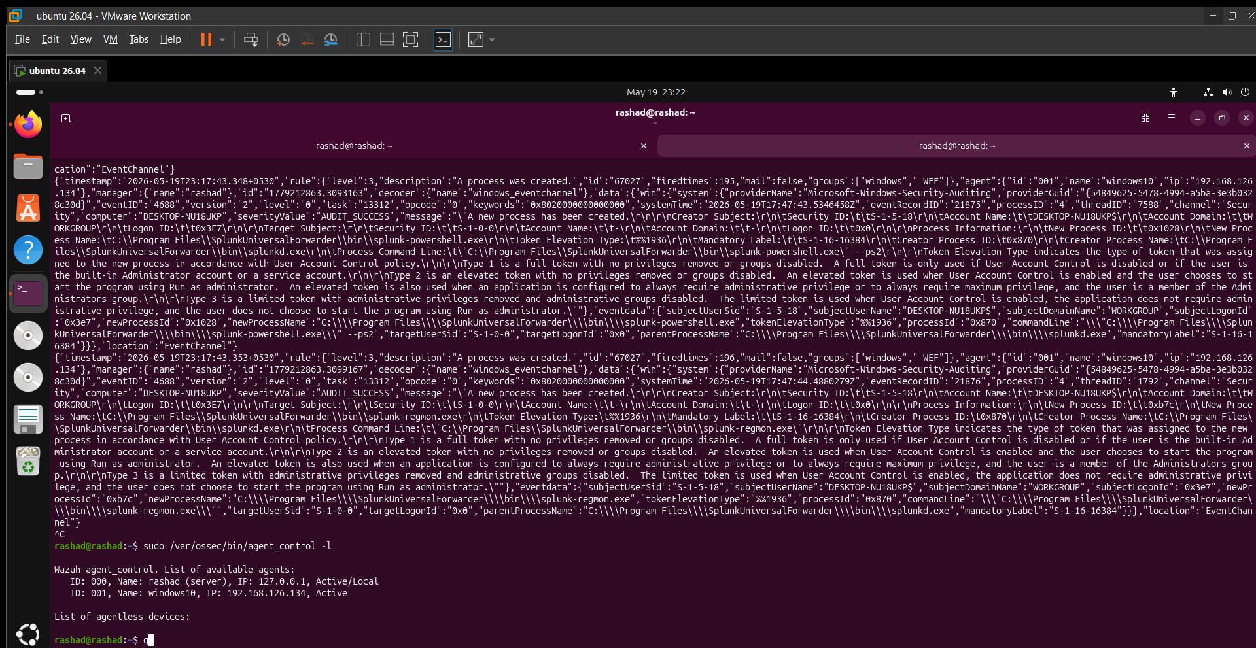This screenshot has width=1256, height=648.
Task: Open the Help menu in VMware
Action: pyautogui.click(x=171, y=39)
